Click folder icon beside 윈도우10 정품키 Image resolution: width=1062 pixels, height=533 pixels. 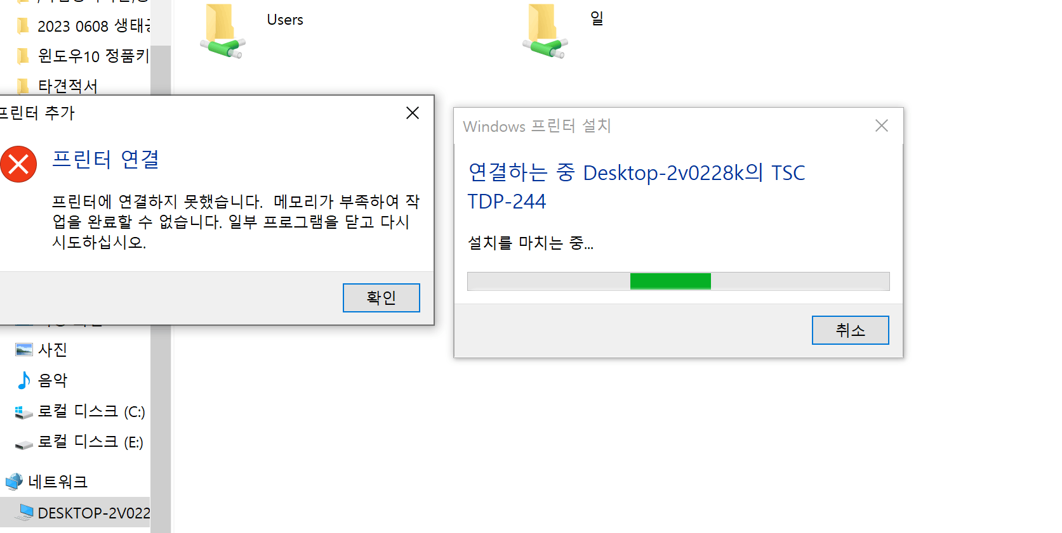[x=23, y=56]
